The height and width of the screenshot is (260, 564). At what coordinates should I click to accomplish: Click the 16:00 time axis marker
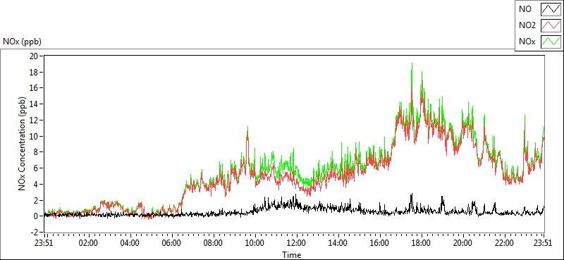[x=379, y=242]
